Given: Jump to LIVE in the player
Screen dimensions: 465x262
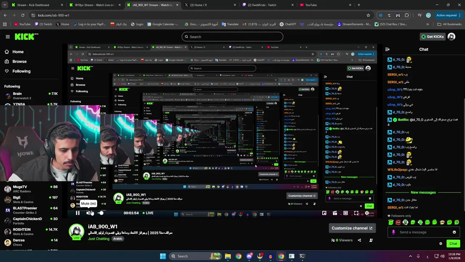Looking at the screenshot, I should coord(148,213).
